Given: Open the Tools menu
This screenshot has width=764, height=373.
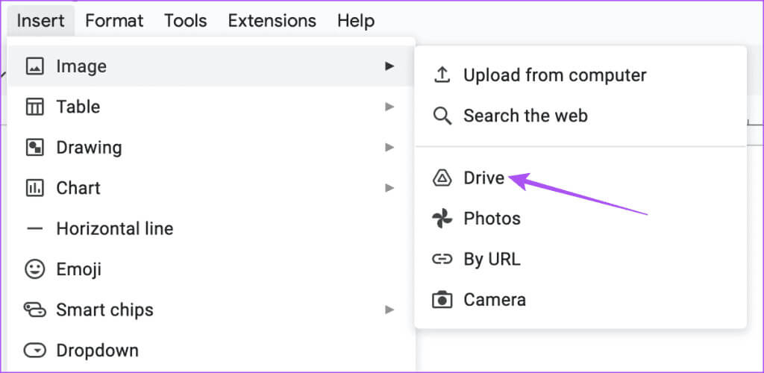Looking at the screenshot, I should (185, 20).
